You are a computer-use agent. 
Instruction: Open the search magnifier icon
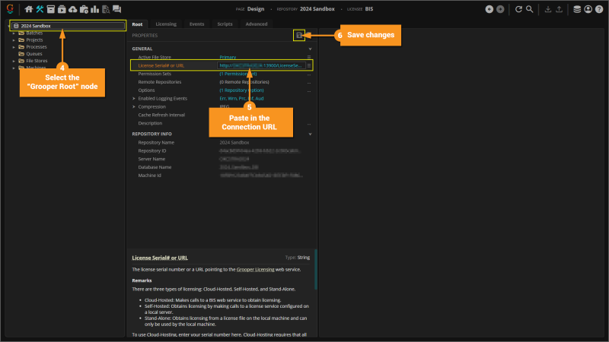click(x=530, y=9)
